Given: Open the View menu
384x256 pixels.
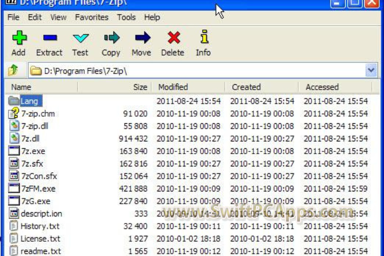Looking at the screenshot, I should [58, 18].
